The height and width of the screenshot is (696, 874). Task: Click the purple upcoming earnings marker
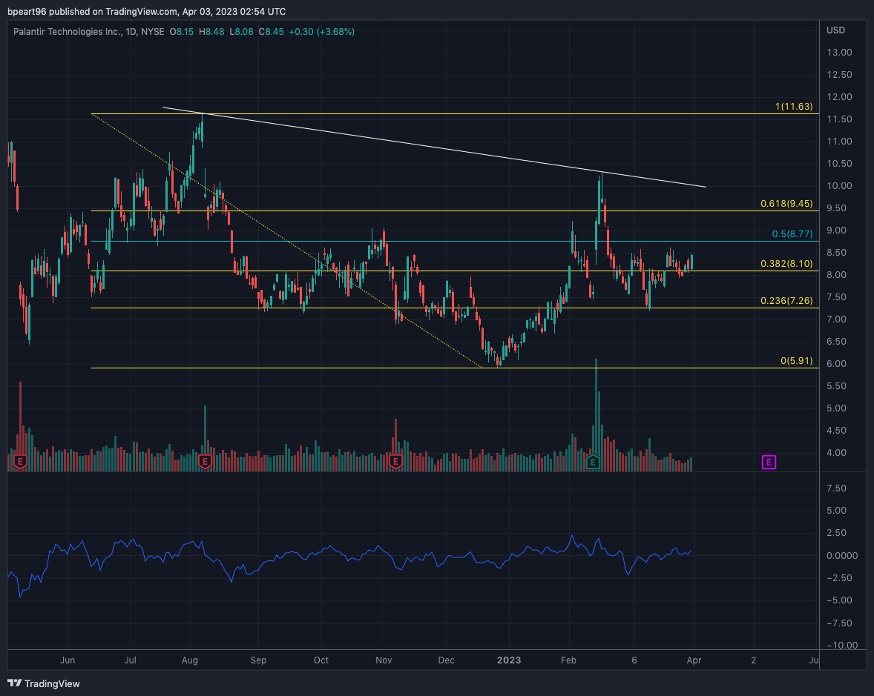coord(769,462)
